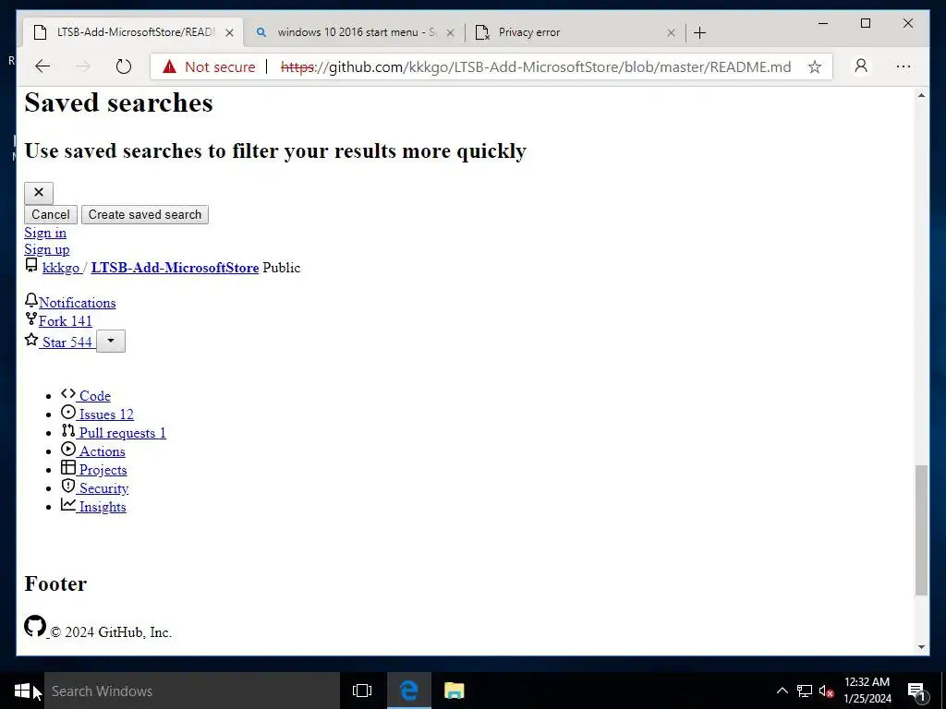This screenshot has width=946, height=709.
Task: Click the Pull requests icon
Action: coord(68,430)
